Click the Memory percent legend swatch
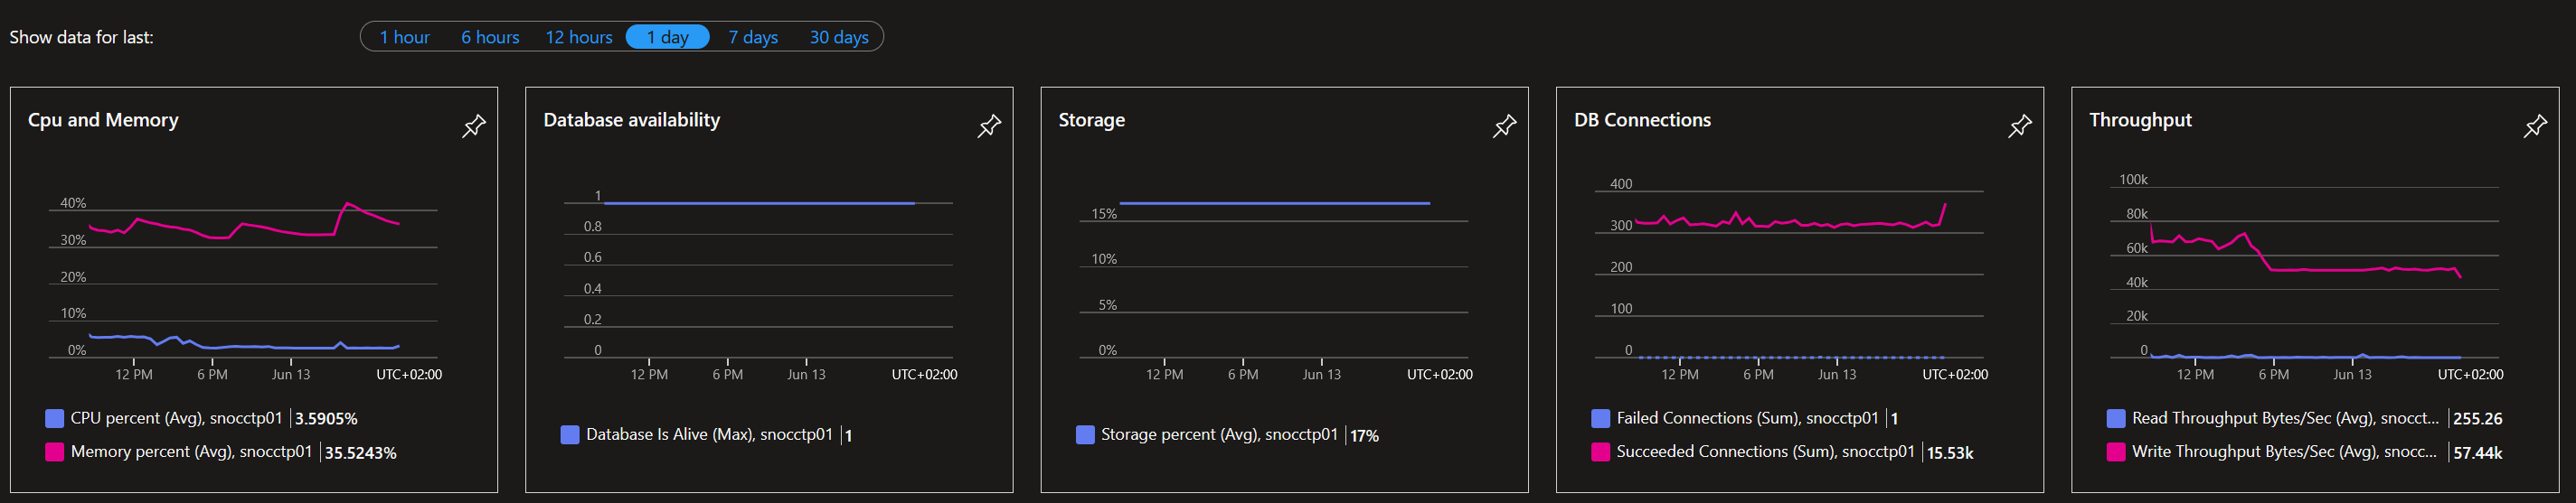2576x503 pixels. (x=55, y=452)
